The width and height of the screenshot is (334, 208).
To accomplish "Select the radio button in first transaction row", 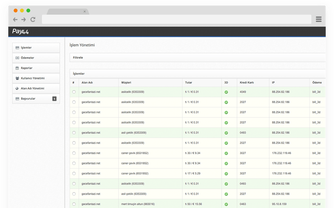I will pos(74,92).
